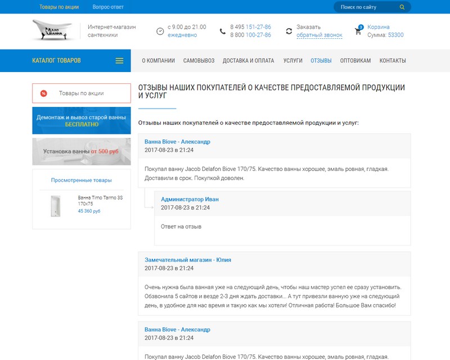Click Интернет-магазин сантехники tagline
Screen dimensions: 450x360
click(112, 31)
